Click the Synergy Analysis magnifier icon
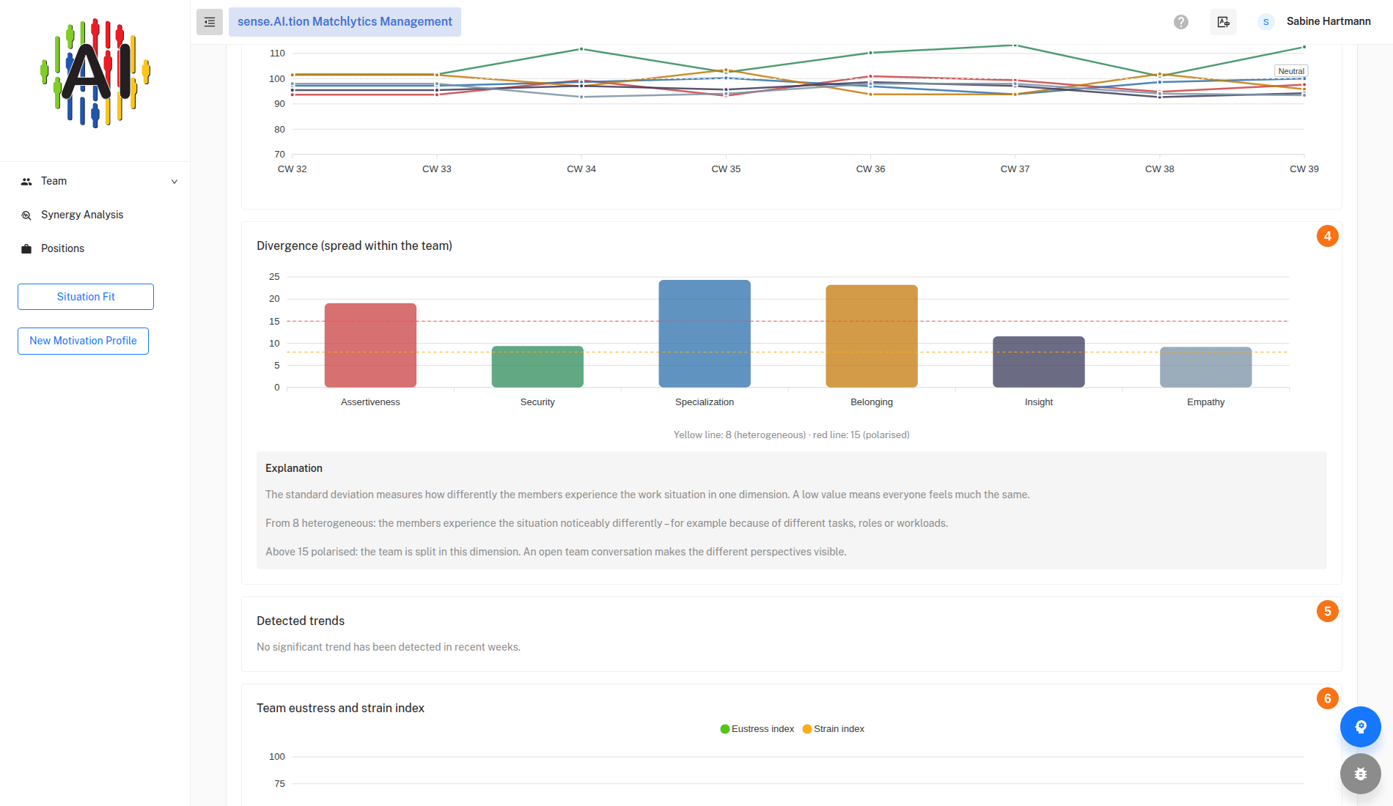The image size is (1393, 806). [26, 215]
